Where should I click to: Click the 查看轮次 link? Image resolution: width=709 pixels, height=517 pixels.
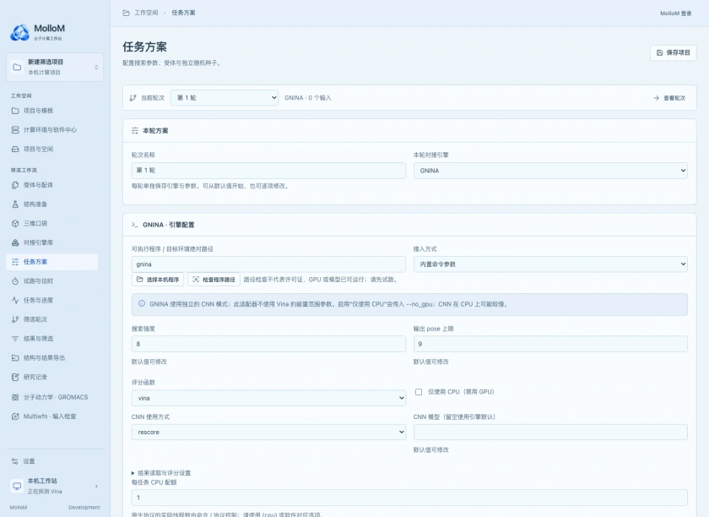click(x=669, y=98)
